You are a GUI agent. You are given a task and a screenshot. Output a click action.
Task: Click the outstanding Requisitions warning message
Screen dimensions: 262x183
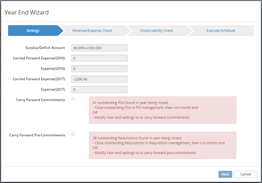click(x=162, y=145)
